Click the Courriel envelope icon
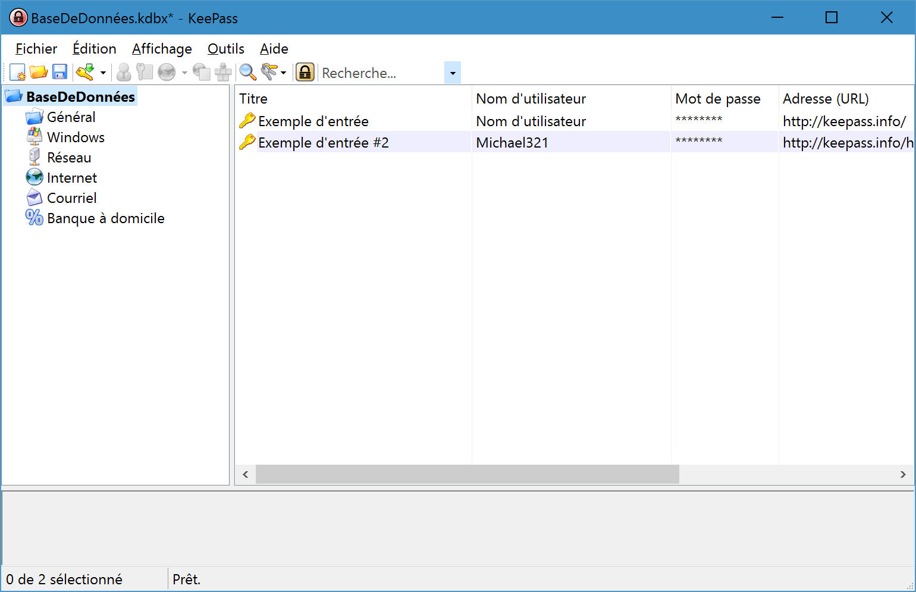Image resolution: width=916 pixels, height=592 pixels. coord(34,198)
